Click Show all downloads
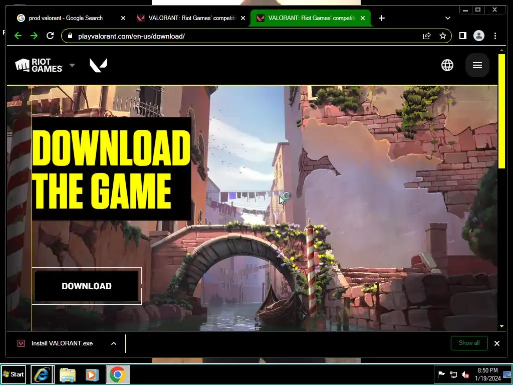 pyautogui.click(x=469, y=343)
